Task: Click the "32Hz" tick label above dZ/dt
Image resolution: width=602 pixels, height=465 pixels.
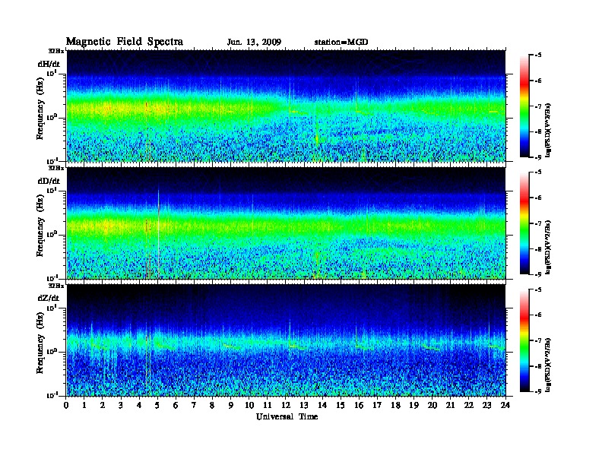Action: point(55,286)
